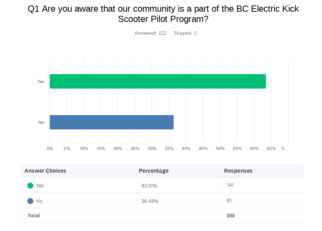Image resolution: width=322 pixels, height=231 pixels.
Task: Click the Responses column header
Action: click(238, 171)
